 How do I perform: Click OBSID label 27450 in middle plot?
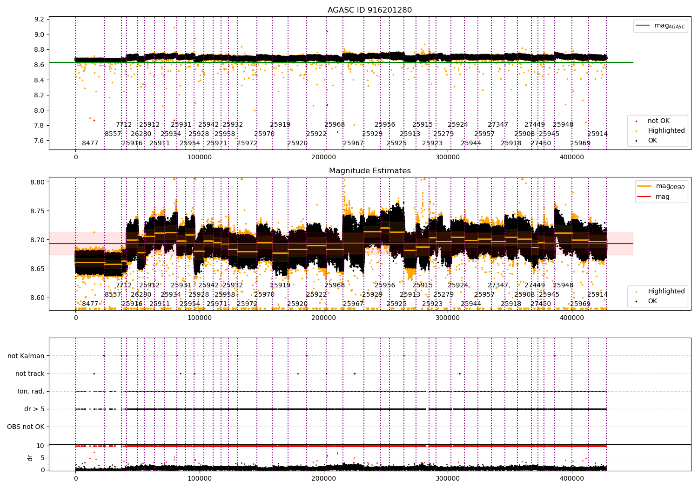coord(541,304)
